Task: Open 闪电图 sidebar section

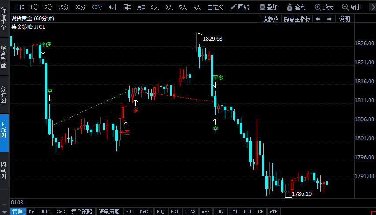Action: 4,171
